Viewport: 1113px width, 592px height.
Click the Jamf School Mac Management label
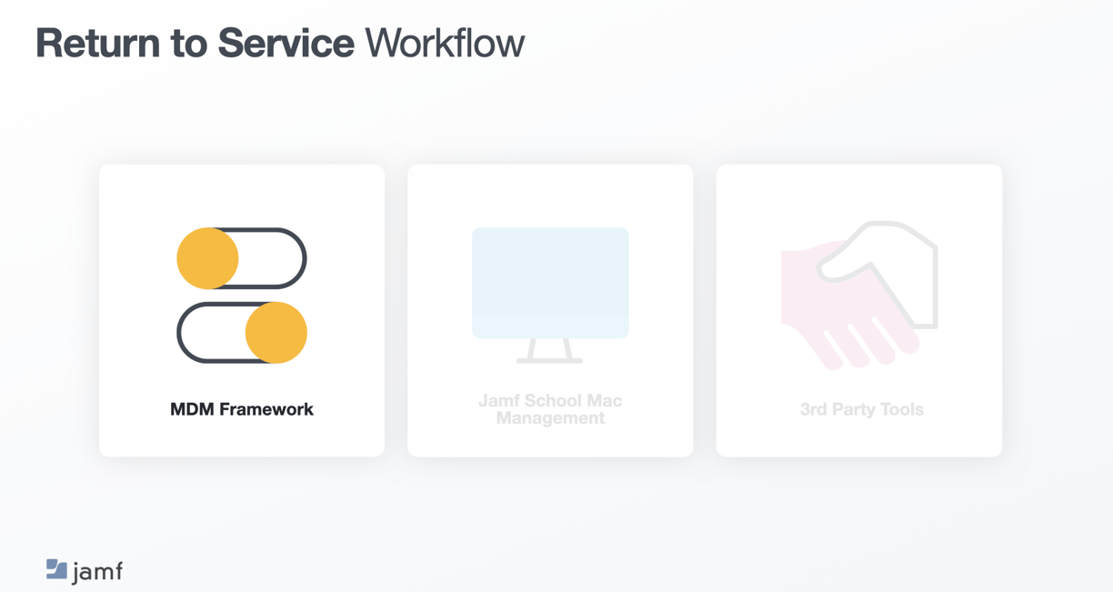(x=550, y=409)
